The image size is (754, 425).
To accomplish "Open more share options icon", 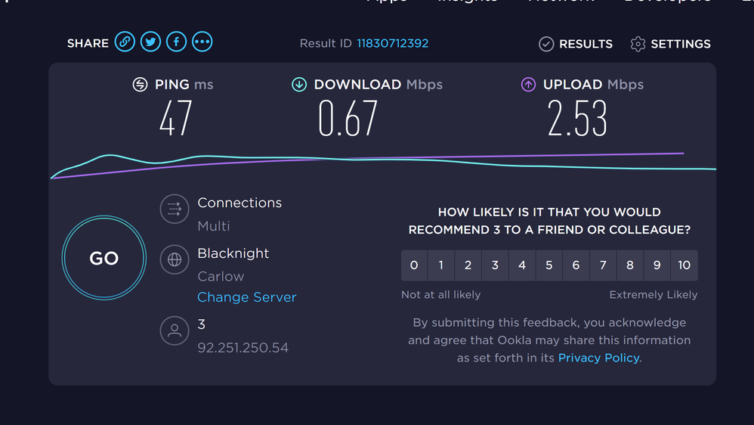I will [x=202, y=42].
